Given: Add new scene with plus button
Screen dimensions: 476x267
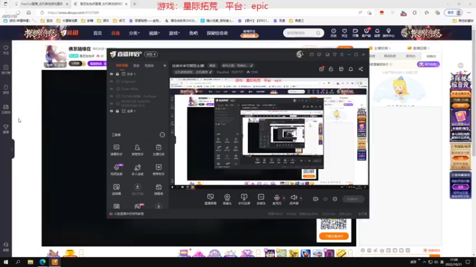Looking at the screenshot, I should tap(165, 65).
